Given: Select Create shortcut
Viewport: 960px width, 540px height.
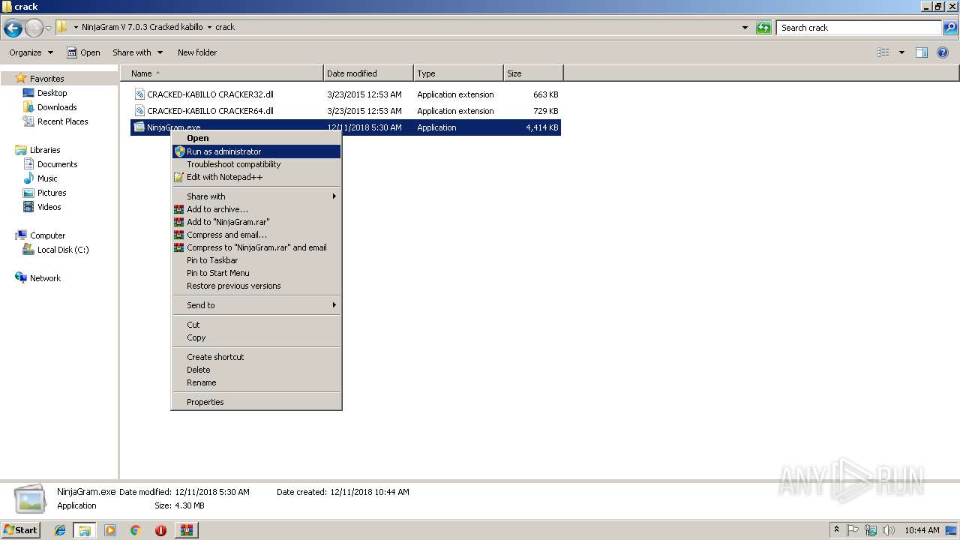Looking at the screenshot, I should tap(256, 357).
